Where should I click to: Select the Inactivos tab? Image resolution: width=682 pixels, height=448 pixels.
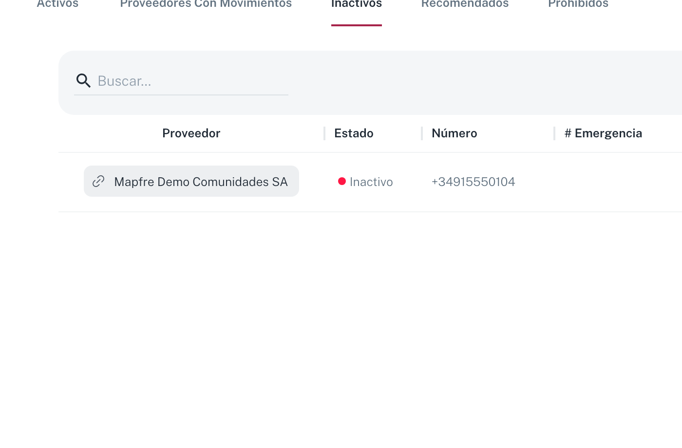(x=357, y=4)
